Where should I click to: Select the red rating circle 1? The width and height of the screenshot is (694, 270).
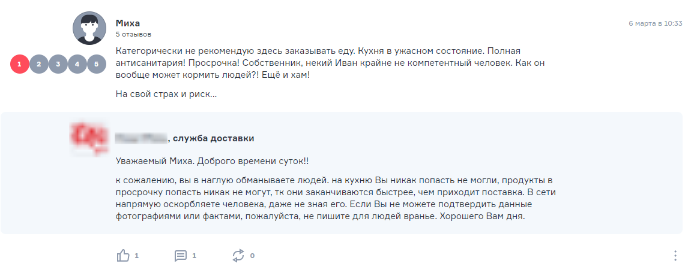tap(19, 64)
